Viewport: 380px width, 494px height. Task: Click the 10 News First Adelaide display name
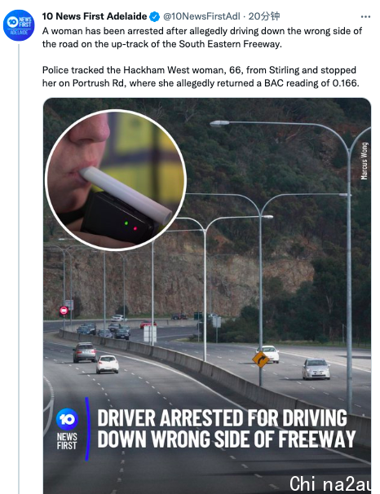coord(95,16)
